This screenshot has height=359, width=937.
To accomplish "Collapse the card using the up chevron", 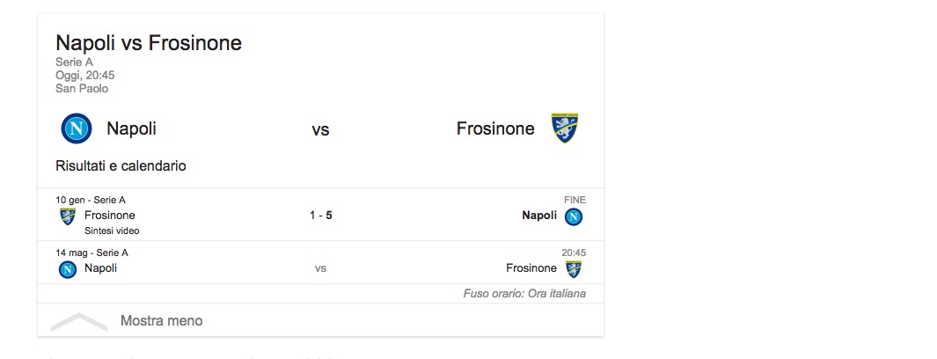I will coord(78,321).
